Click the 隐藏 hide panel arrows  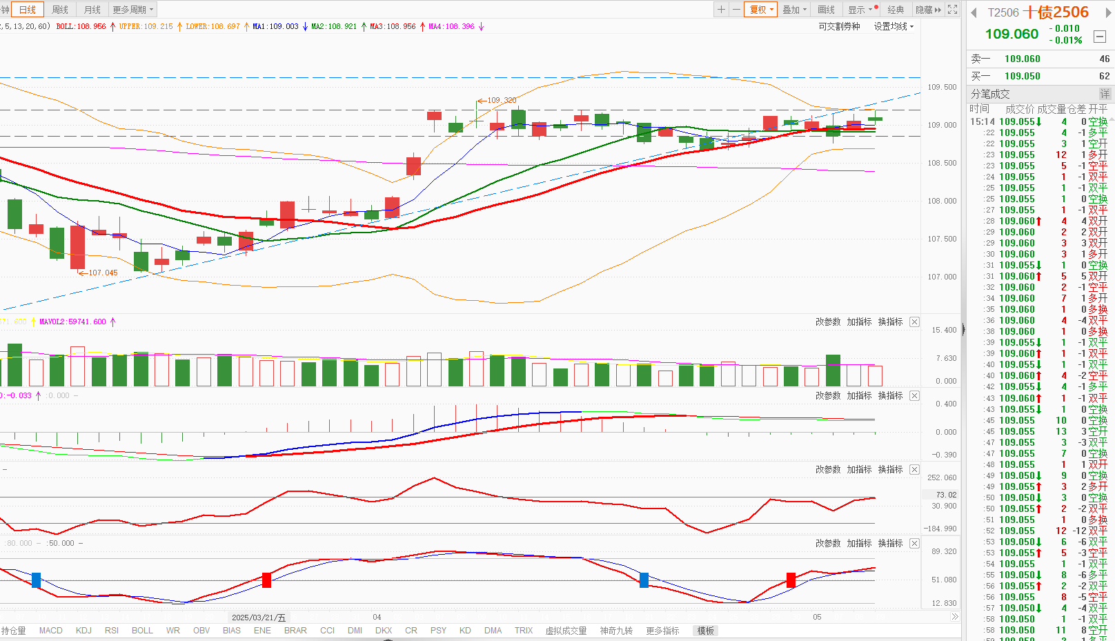(x=928, y=10)
